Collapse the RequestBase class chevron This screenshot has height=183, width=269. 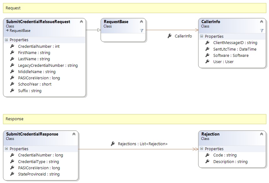pyautogui.click(x=141, y=22)
